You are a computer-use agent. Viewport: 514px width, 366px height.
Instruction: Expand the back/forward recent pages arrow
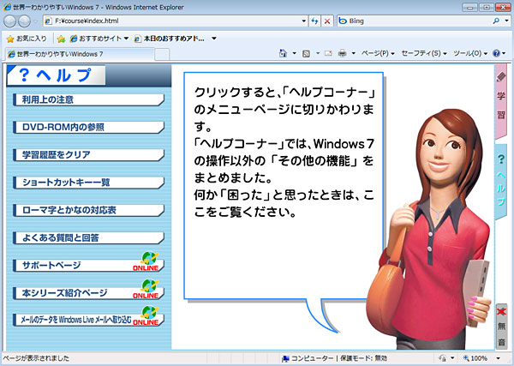(x=35, y=21)
